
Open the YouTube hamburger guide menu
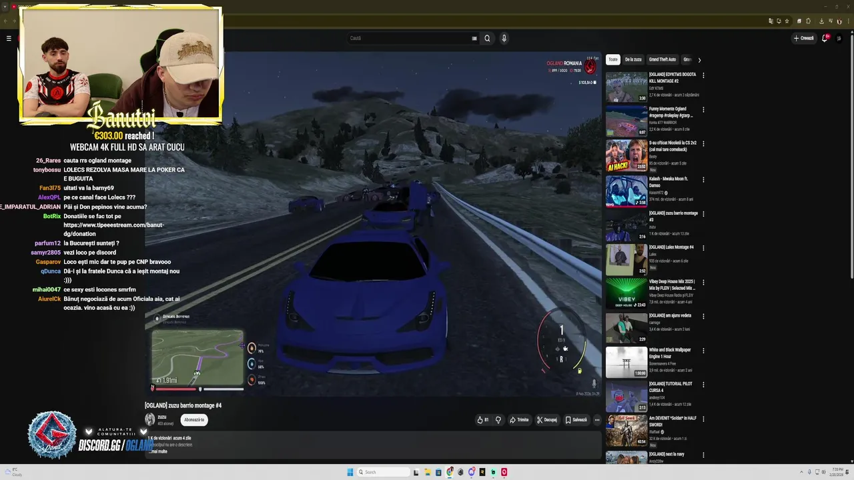click(x=9, y=38)
